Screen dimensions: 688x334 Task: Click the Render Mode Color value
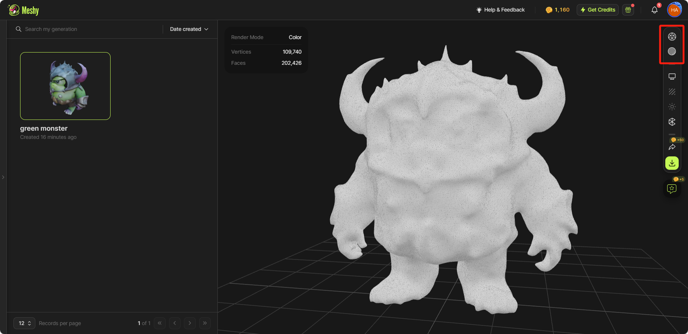pyautogui.click(x=295, y=37)
